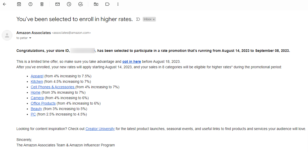Toggle the importance marker beside the subject
Screen dimensions: 308x157
tap(138, 19)
